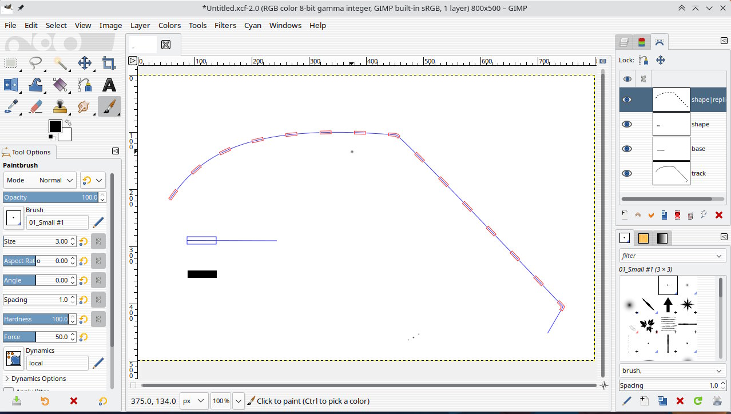Toggle visibility of shape|repli layer
Screen dimensions: 731x414
[x=627, y=99]
